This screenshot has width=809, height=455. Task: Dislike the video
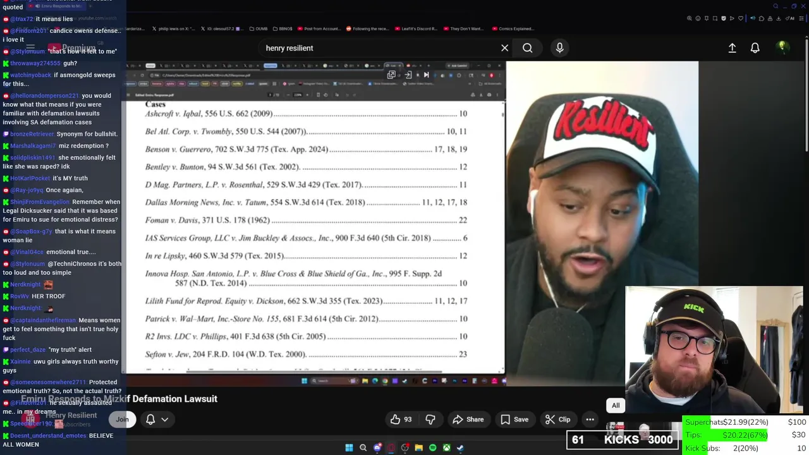(x=430, y=419)
